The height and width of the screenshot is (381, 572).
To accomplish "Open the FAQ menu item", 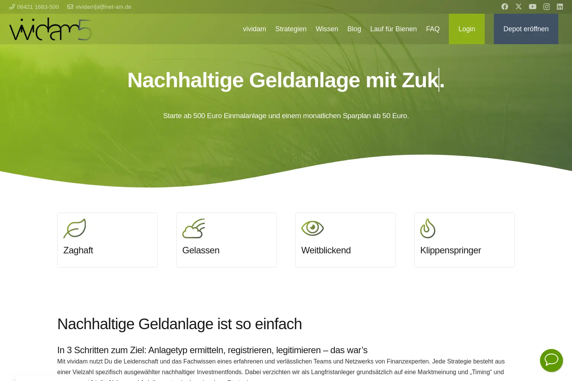I will click(433, 29).
